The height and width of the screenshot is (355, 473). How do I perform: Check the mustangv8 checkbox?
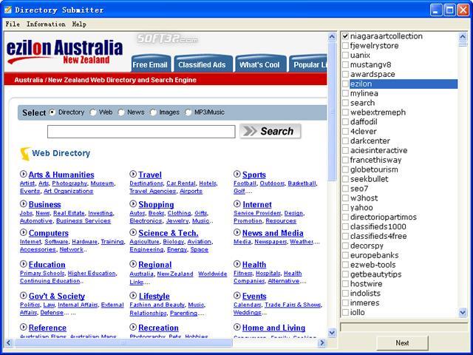tap(345, 64)
